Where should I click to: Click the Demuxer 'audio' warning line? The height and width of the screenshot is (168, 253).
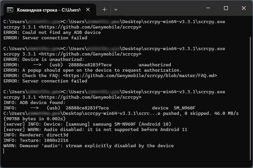[x=88, y=146]
